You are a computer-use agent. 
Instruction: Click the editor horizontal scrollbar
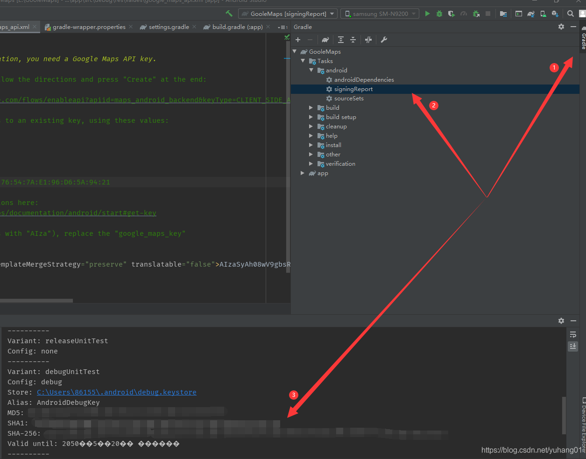click(x=36, y=301)
